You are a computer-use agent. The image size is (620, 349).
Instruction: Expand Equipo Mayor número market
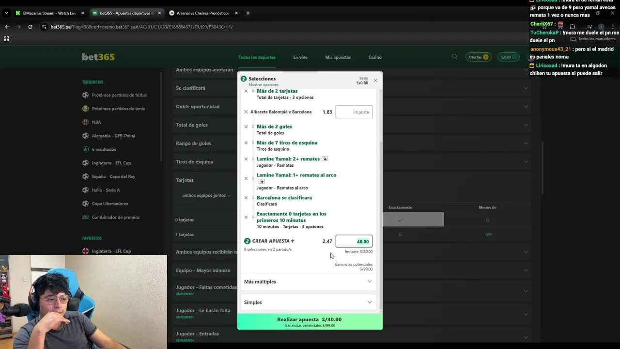[352, 270]
